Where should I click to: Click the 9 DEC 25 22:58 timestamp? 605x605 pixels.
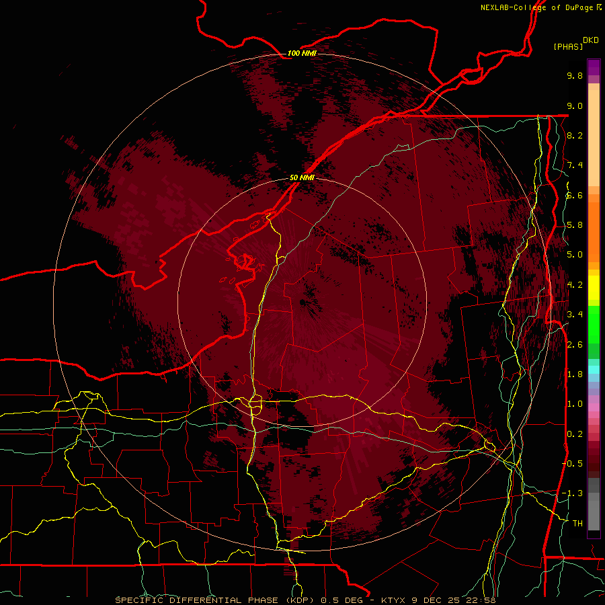[454, 600]
